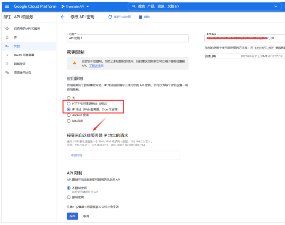Click the API 和服务 header icon
The width and height of the screenshot is (285, 225).
(x=7, y=17)
